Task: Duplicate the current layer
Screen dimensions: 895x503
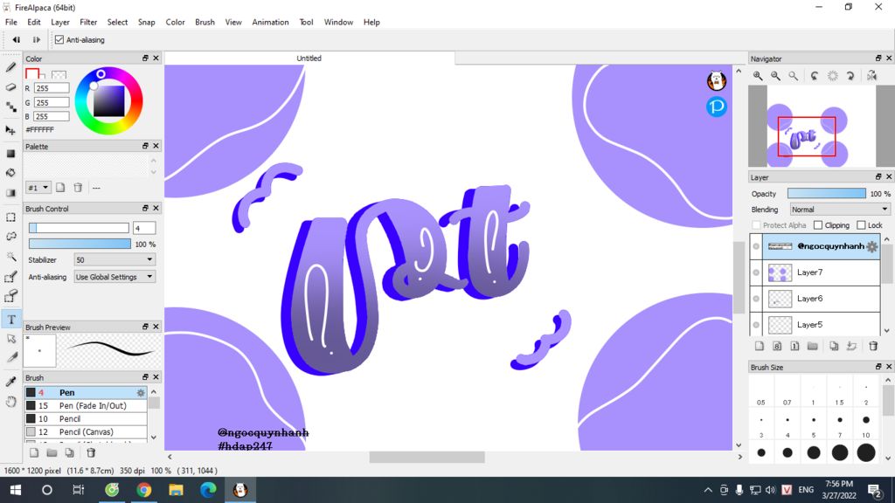Action: tap(834, 346)
